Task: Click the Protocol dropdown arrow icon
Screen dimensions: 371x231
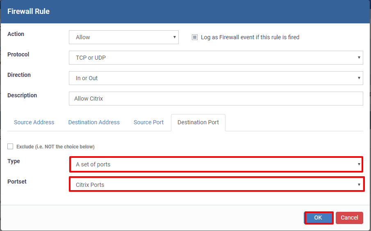Action: pos(359,58)
